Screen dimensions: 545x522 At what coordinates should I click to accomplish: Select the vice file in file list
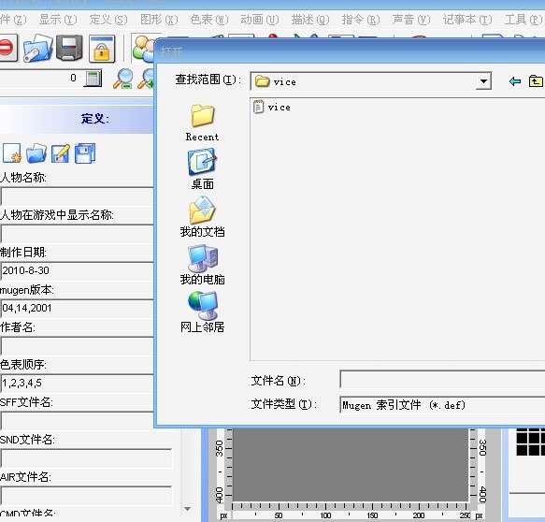[272, 107]
